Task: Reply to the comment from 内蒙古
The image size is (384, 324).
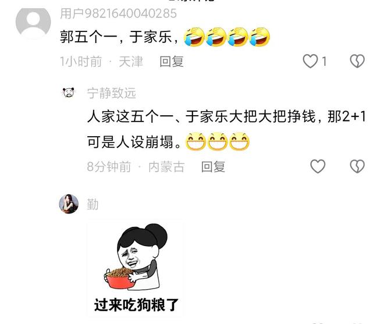Action: point(213,167)
